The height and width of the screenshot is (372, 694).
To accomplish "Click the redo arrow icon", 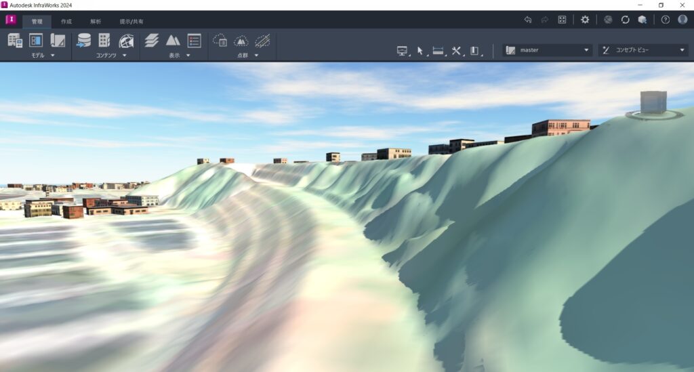I will pyautogui.click(x=544, y=20).
